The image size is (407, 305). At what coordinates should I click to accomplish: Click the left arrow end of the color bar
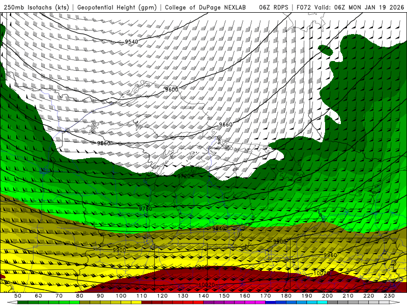[x=12, y=302]
